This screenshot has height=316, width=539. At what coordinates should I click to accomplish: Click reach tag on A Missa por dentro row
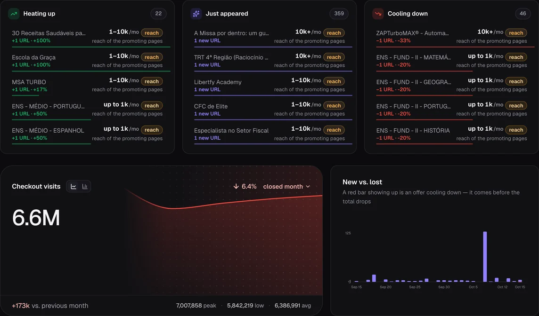(334, 33)
